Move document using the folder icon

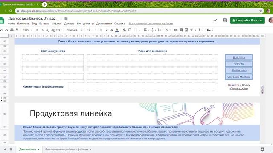click(x=66, y=18)
